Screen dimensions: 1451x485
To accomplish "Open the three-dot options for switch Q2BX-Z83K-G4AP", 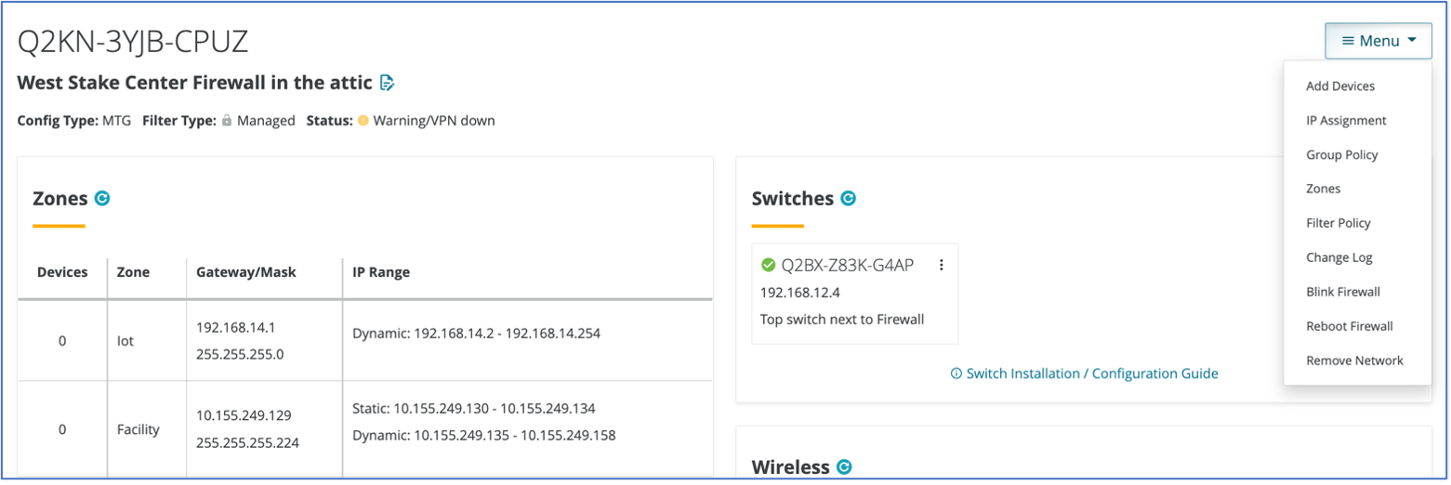I will 941,266.
